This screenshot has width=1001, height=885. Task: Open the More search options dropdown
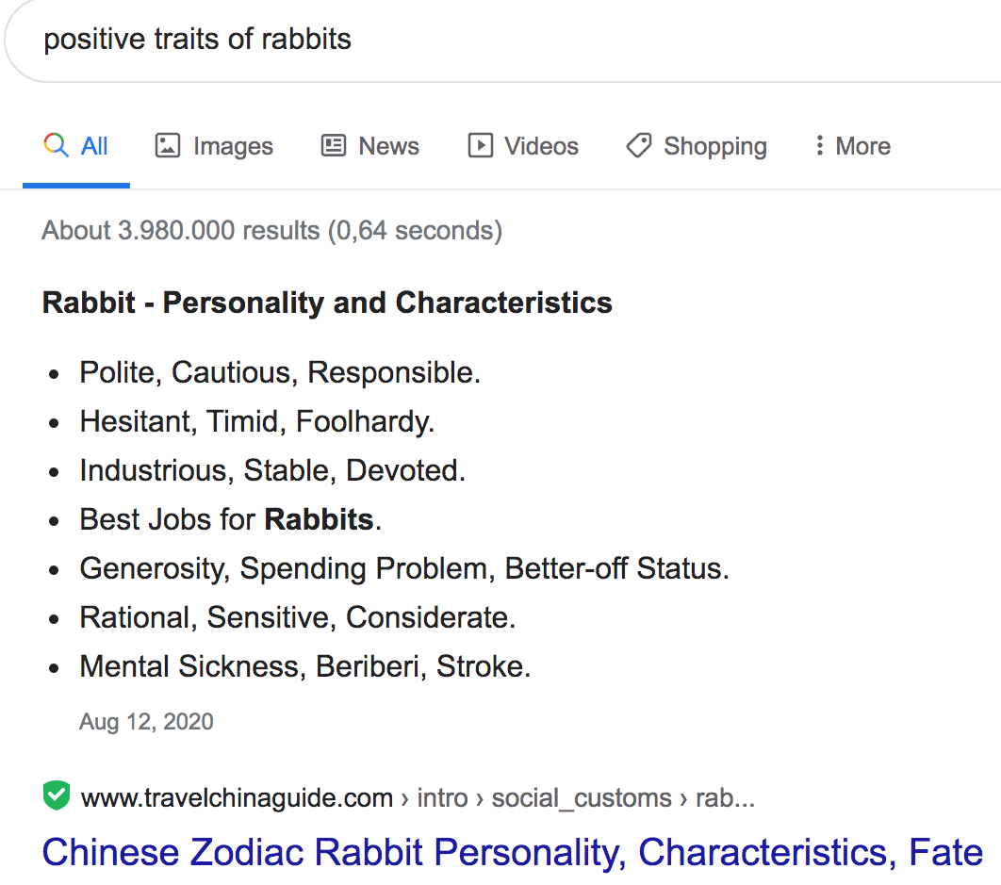tap(862, 145)
